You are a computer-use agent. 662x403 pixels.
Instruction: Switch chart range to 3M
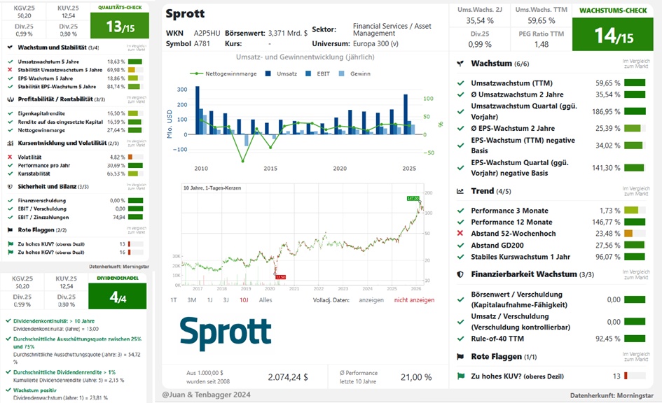192,300
